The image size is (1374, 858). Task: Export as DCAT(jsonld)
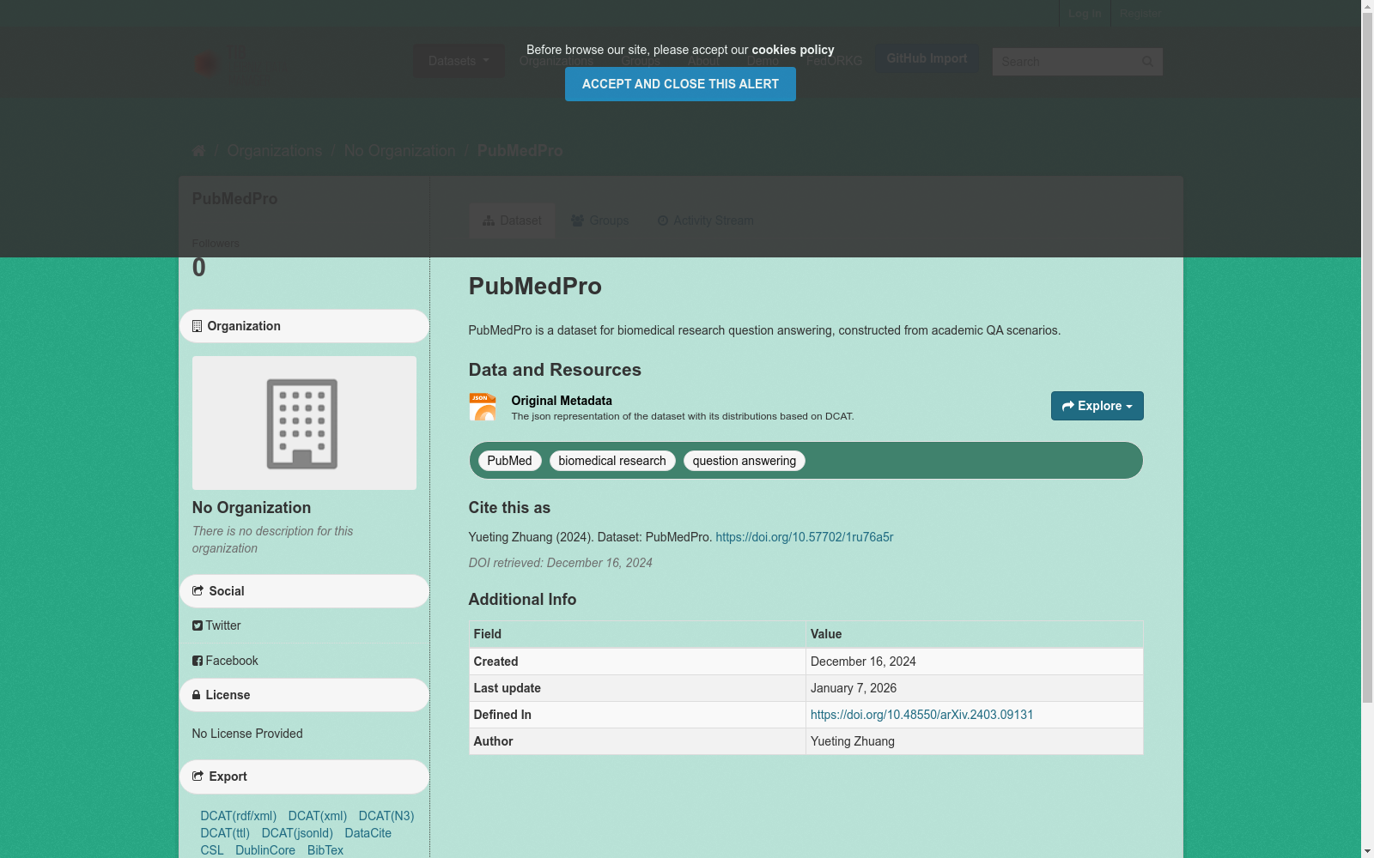pyautogui.click(x=297, y=833)
